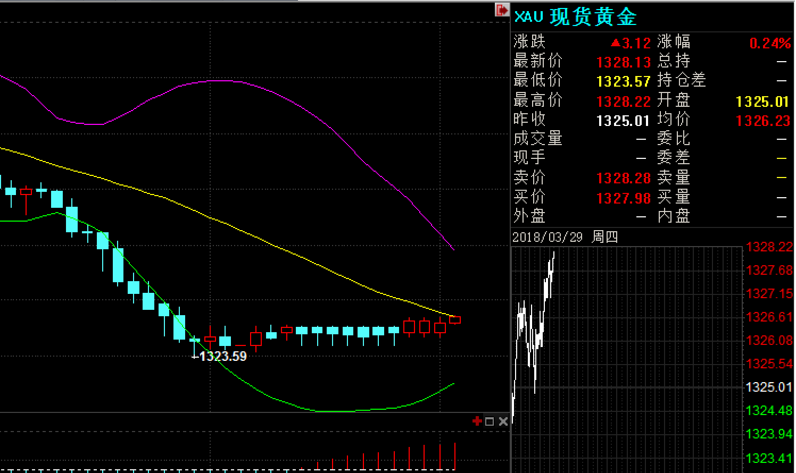Click the 总持 label

click(674, 61)
